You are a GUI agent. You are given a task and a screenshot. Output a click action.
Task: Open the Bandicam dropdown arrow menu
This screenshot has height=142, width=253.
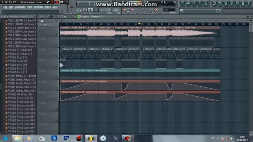click(2, 2)
